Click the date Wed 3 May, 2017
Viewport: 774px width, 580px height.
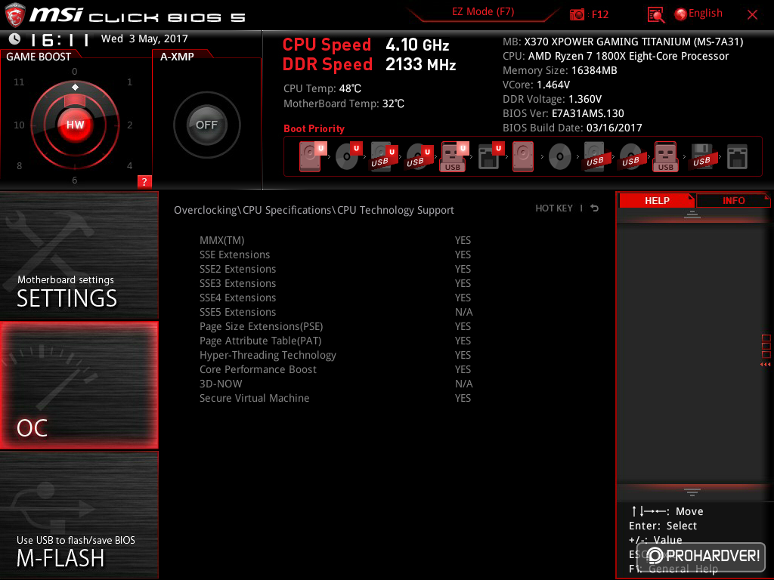tap(144, 39)
